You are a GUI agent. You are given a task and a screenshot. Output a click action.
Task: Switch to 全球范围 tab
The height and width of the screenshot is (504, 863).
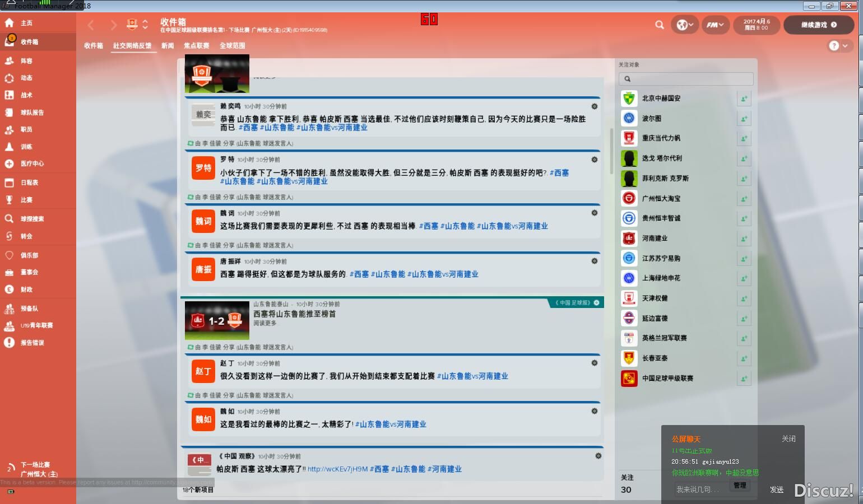click(x=232, y=46)
